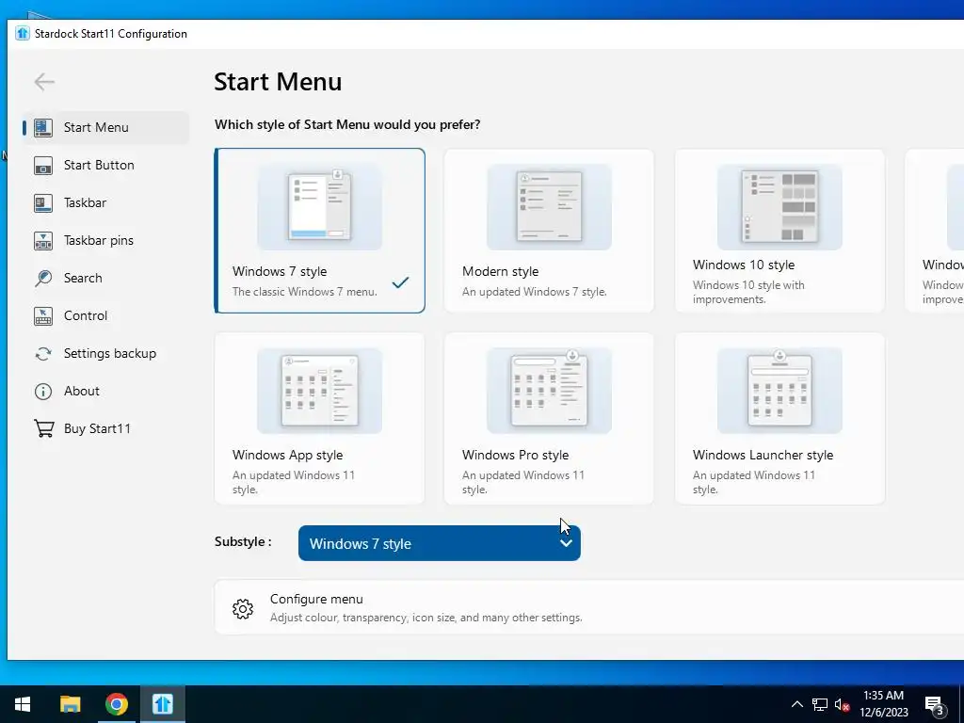Select the Windows 10 style card

coord(779,231)
